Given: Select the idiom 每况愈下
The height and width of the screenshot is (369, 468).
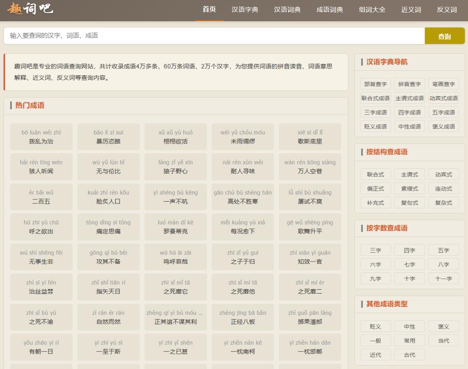Looking at the screenshot, I should pos(243,227).
